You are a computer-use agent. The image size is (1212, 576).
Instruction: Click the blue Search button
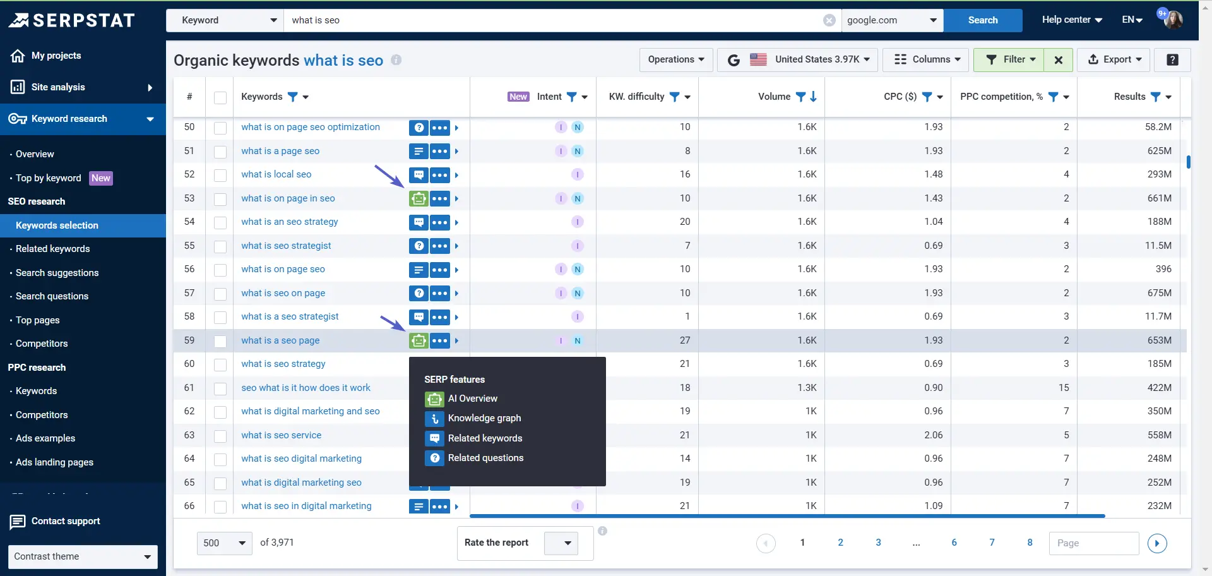click(982, 20)
